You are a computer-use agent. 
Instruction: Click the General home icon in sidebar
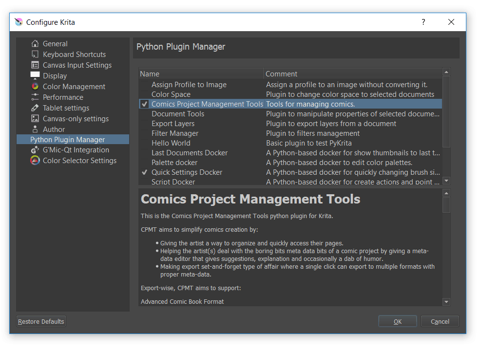click(35, 44)
